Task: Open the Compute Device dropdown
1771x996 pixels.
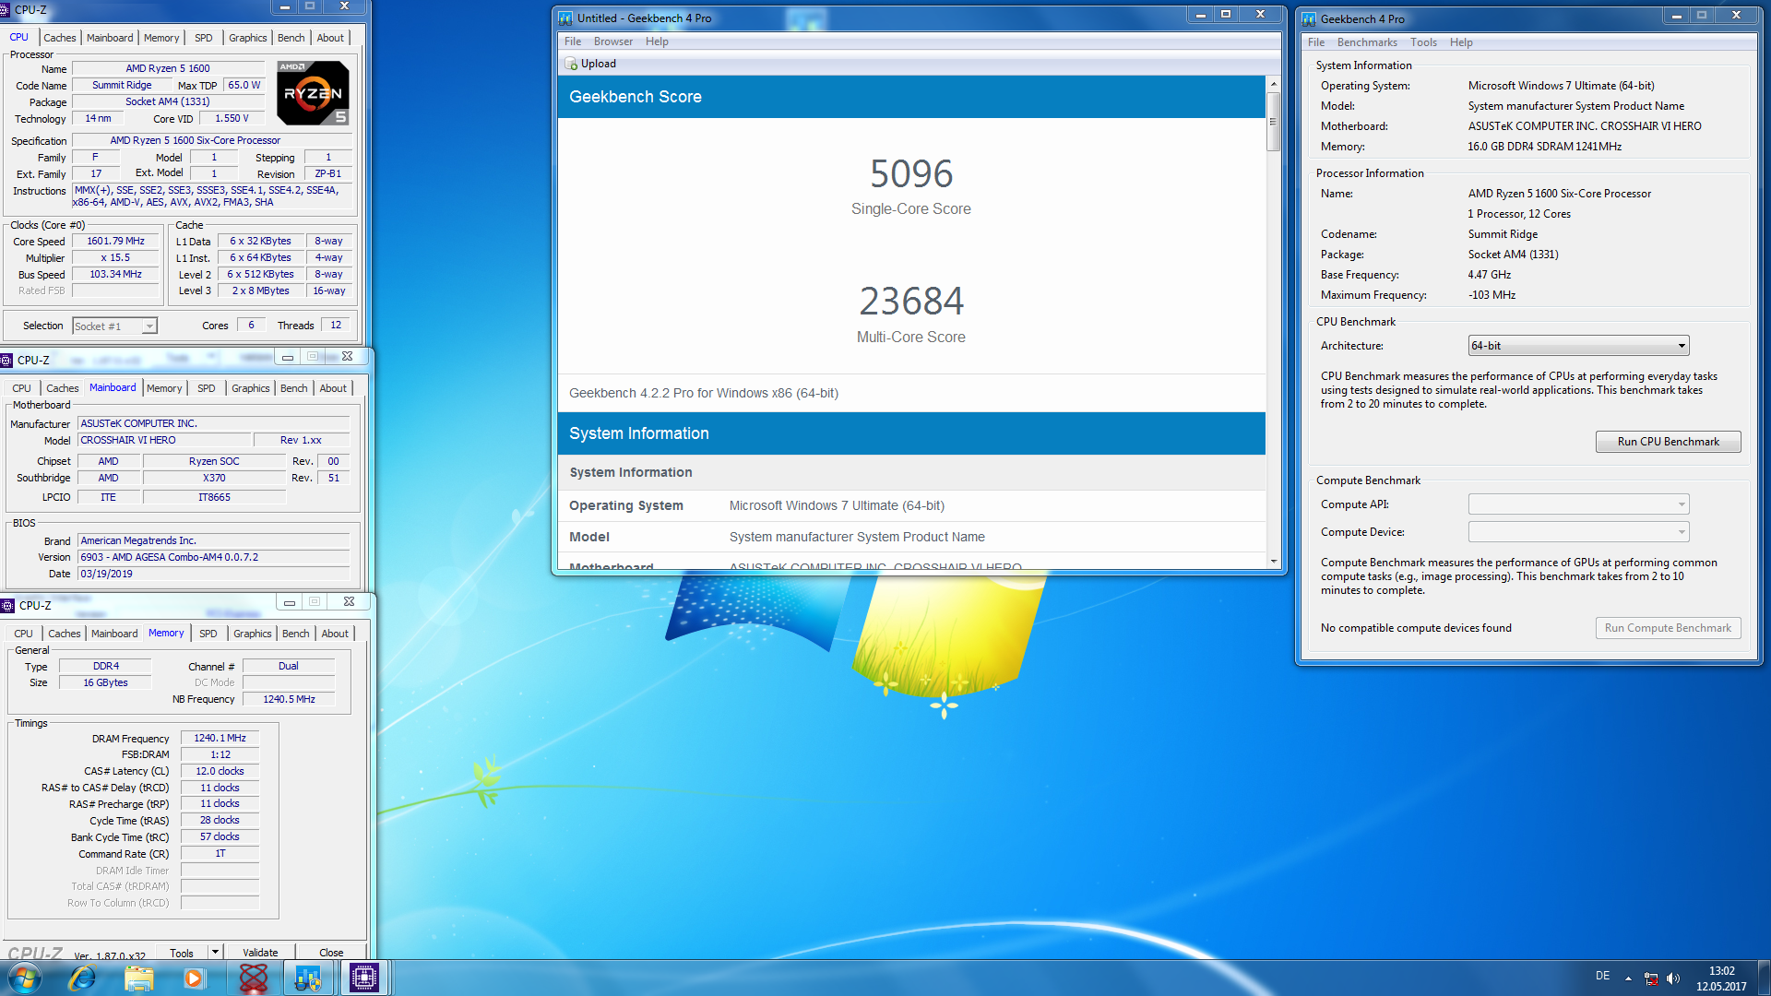Action: pyautogui.click(x=1578, y=532)
